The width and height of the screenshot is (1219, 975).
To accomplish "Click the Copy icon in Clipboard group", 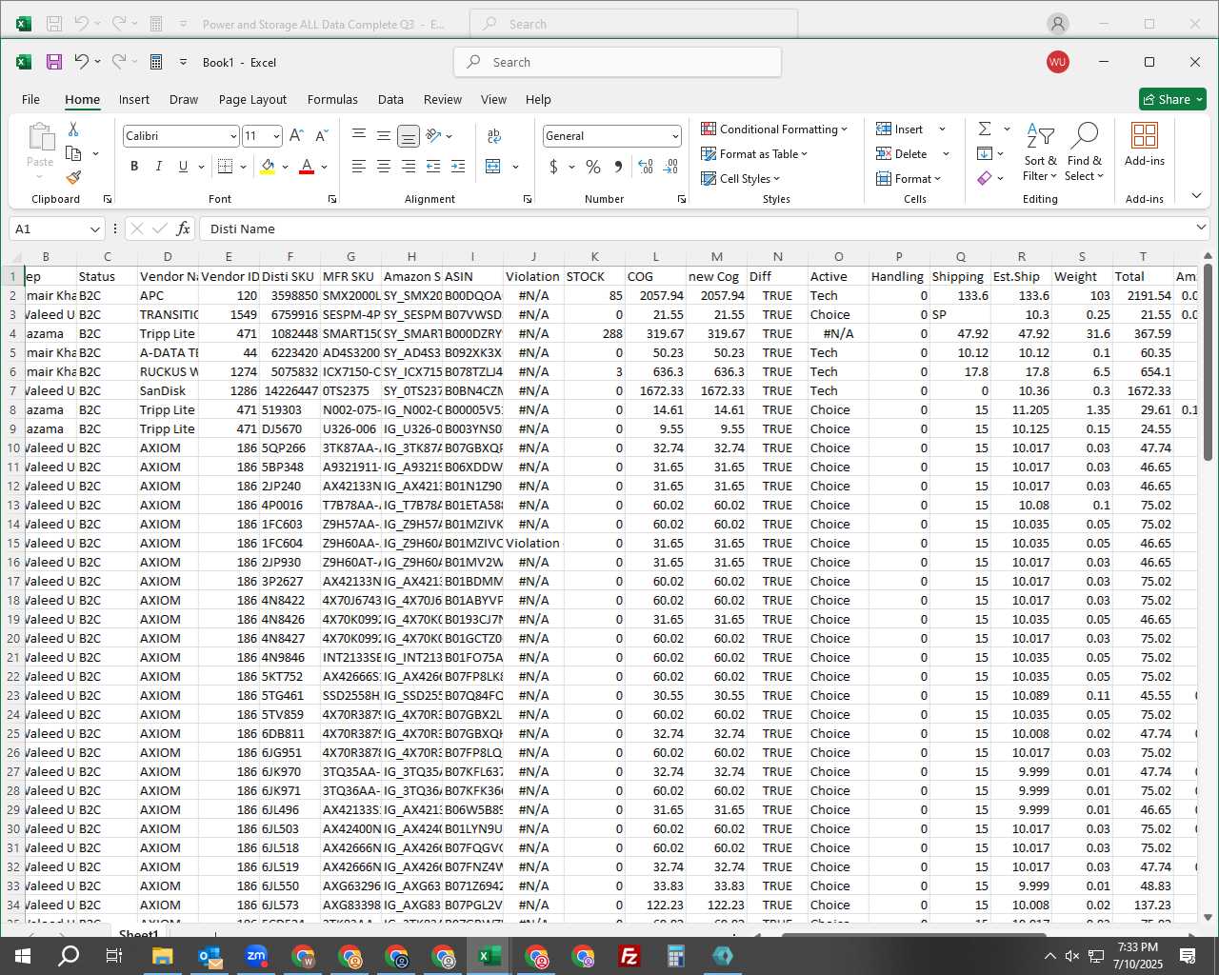I will click(x=73, y=153).
